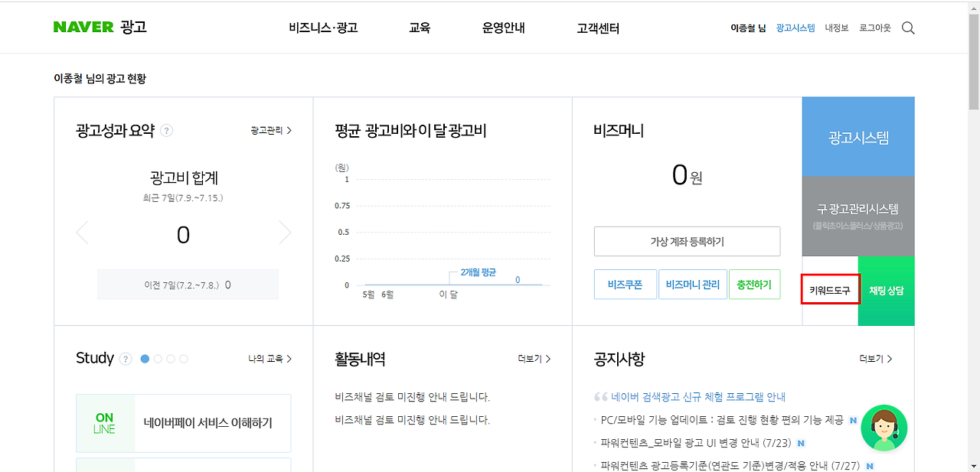Image resolution: width=980 pixels, height=472 pixels.
Task: Open 비즈머니 관리
Action: (693, 285)
